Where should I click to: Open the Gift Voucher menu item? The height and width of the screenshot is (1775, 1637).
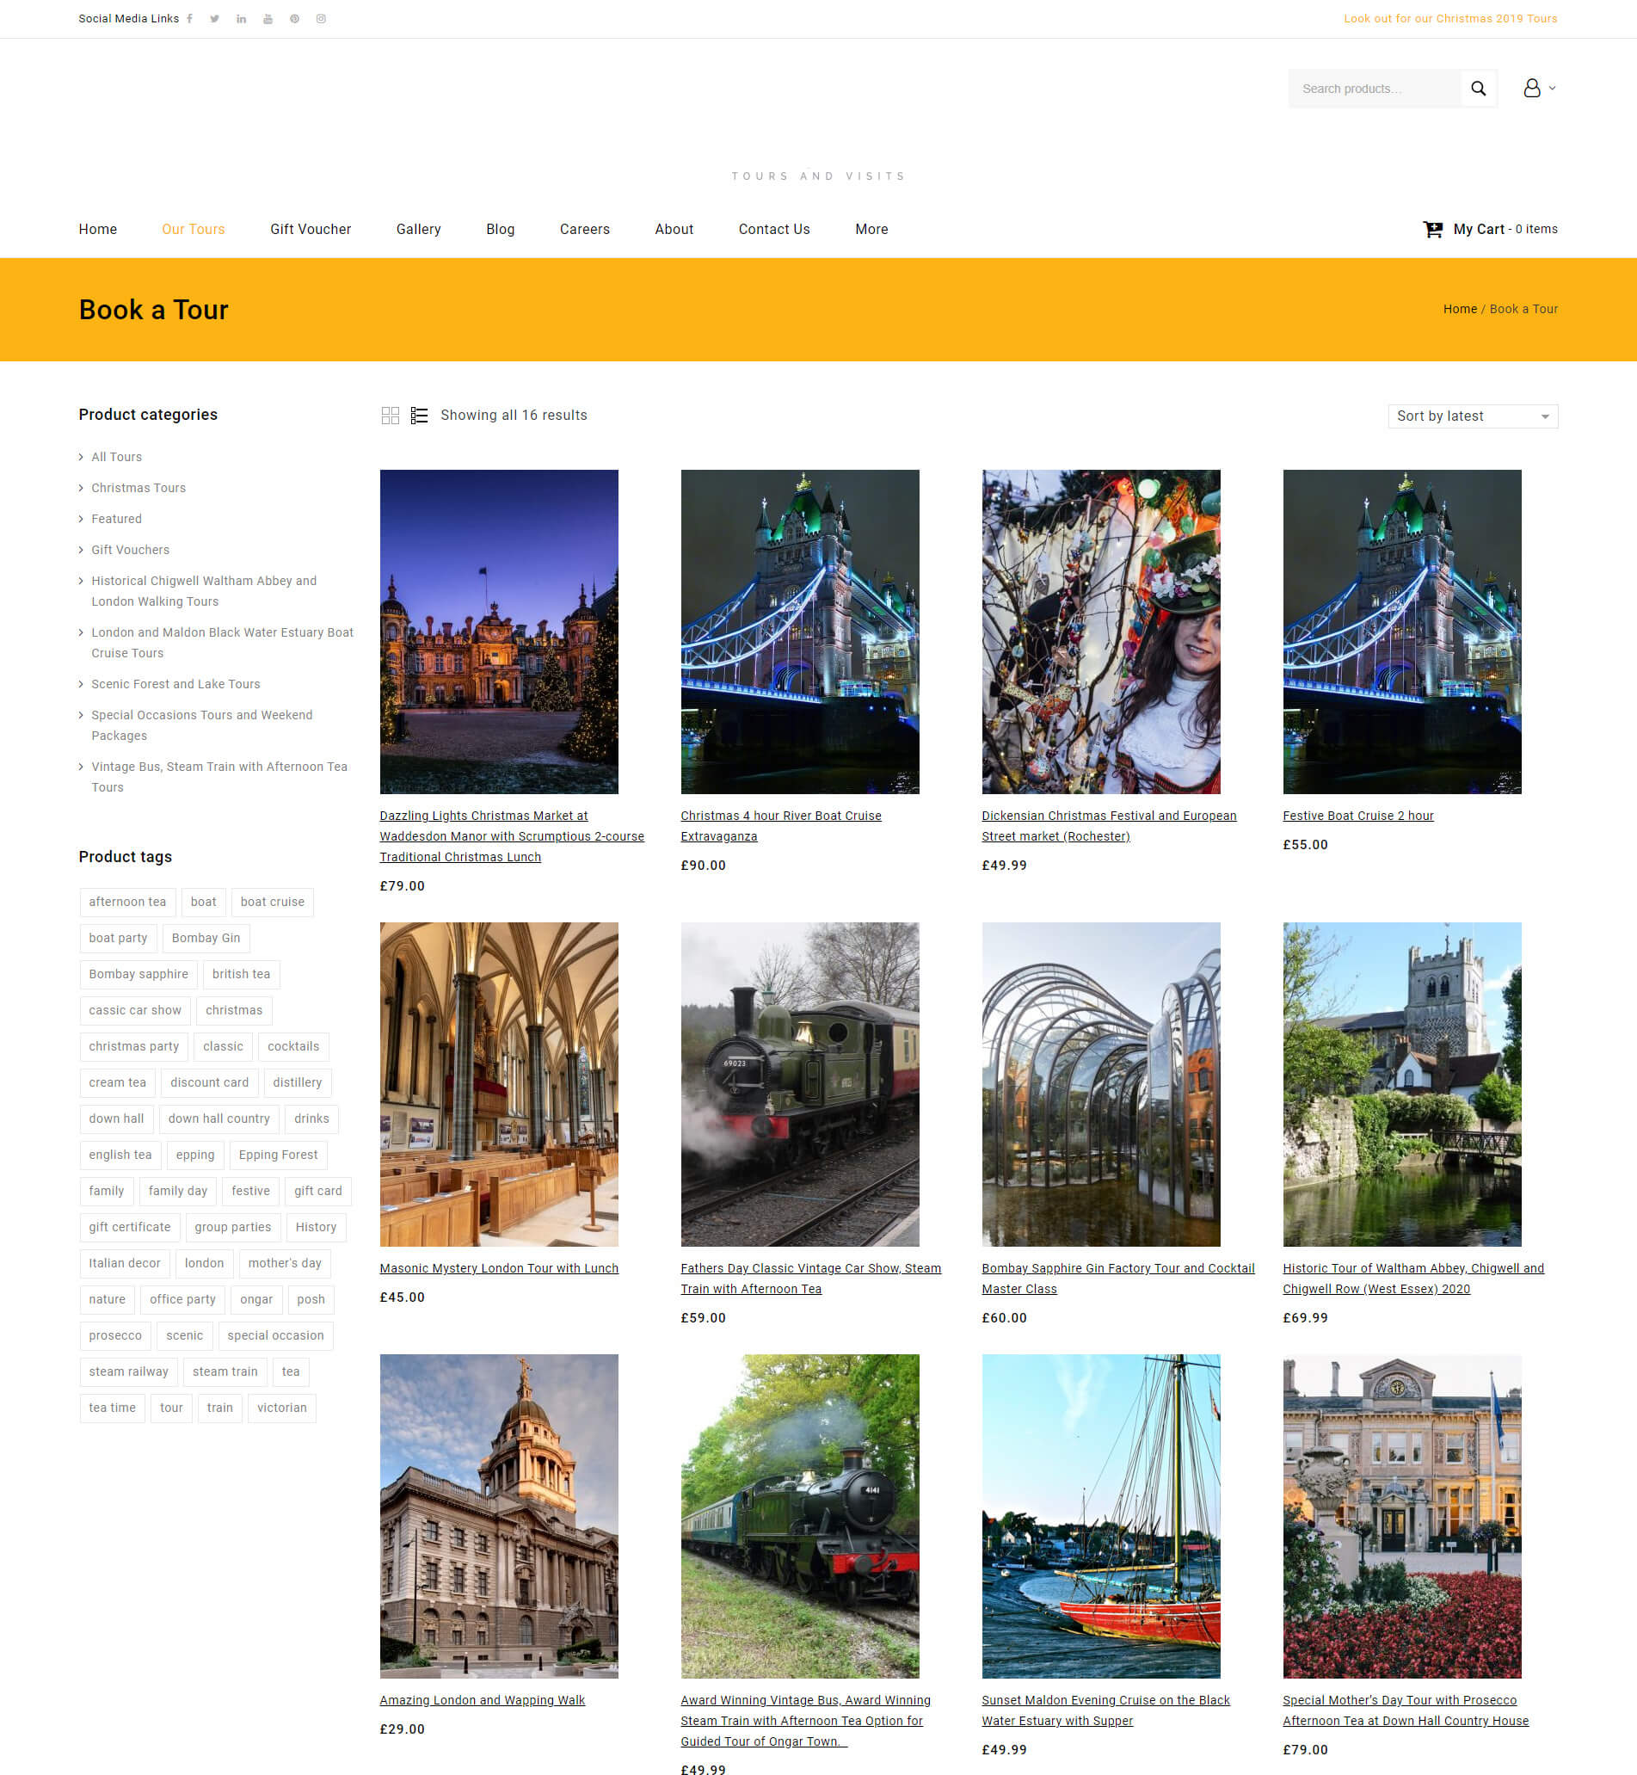(x=310, y=230)
